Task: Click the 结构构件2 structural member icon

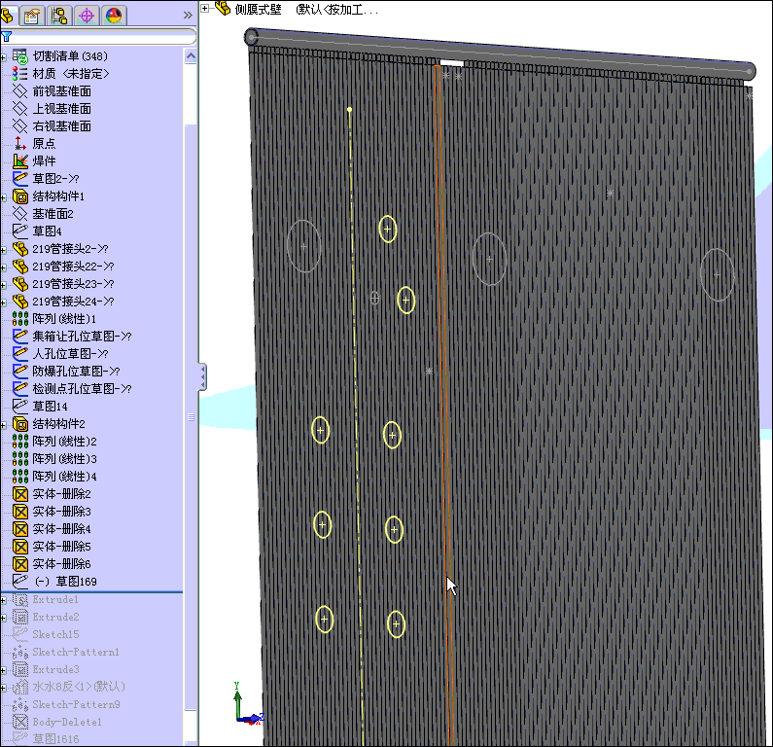Action: (x=20, y=423)
